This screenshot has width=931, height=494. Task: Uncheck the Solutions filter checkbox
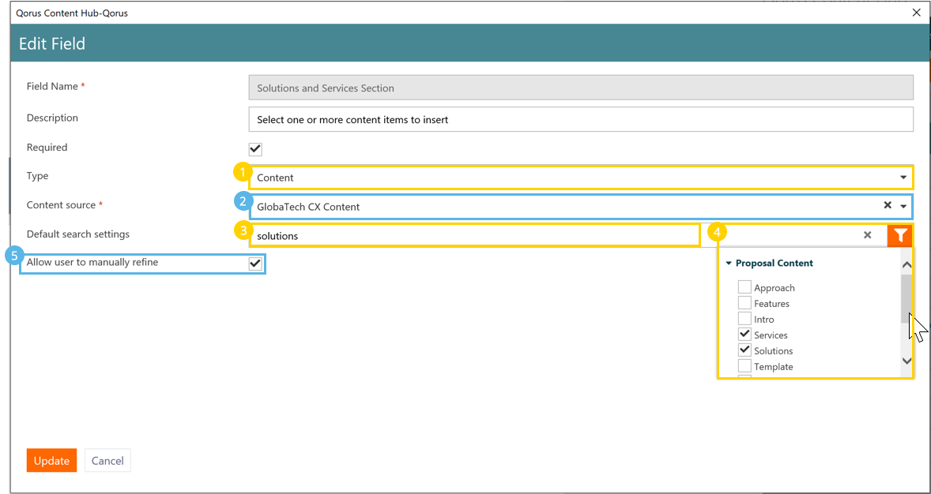(x=744, y=350)
